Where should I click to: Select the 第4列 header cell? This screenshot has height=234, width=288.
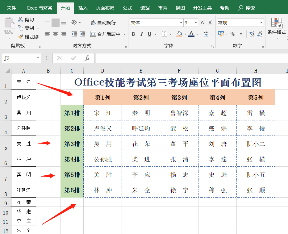(218, 97)
